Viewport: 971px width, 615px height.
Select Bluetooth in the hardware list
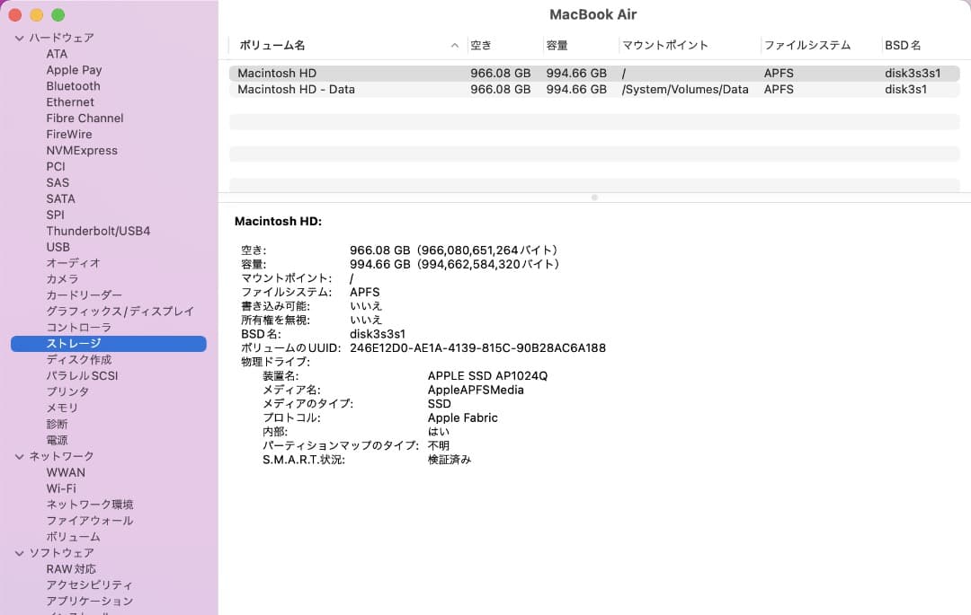coord(73,85)
